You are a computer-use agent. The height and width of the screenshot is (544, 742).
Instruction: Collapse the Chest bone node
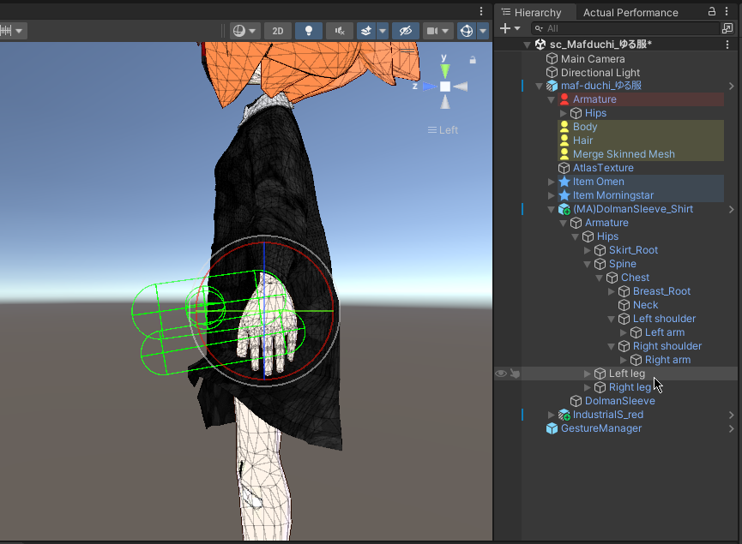(599, 278)
